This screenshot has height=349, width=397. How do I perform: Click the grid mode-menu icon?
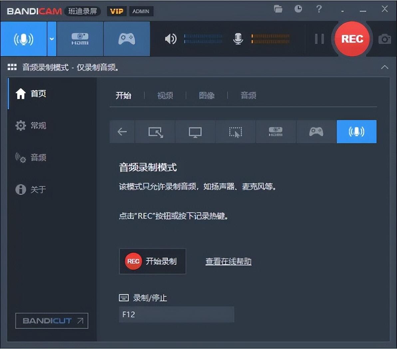point(12,67)
